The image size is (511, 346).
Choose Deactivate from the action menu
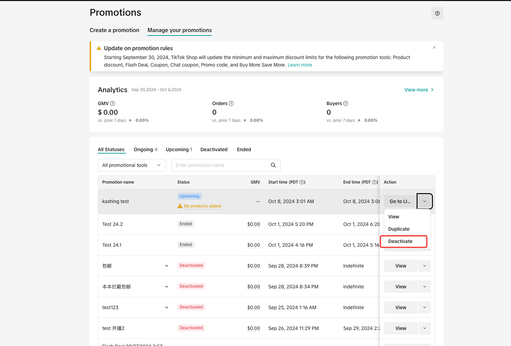coord(400,241)
